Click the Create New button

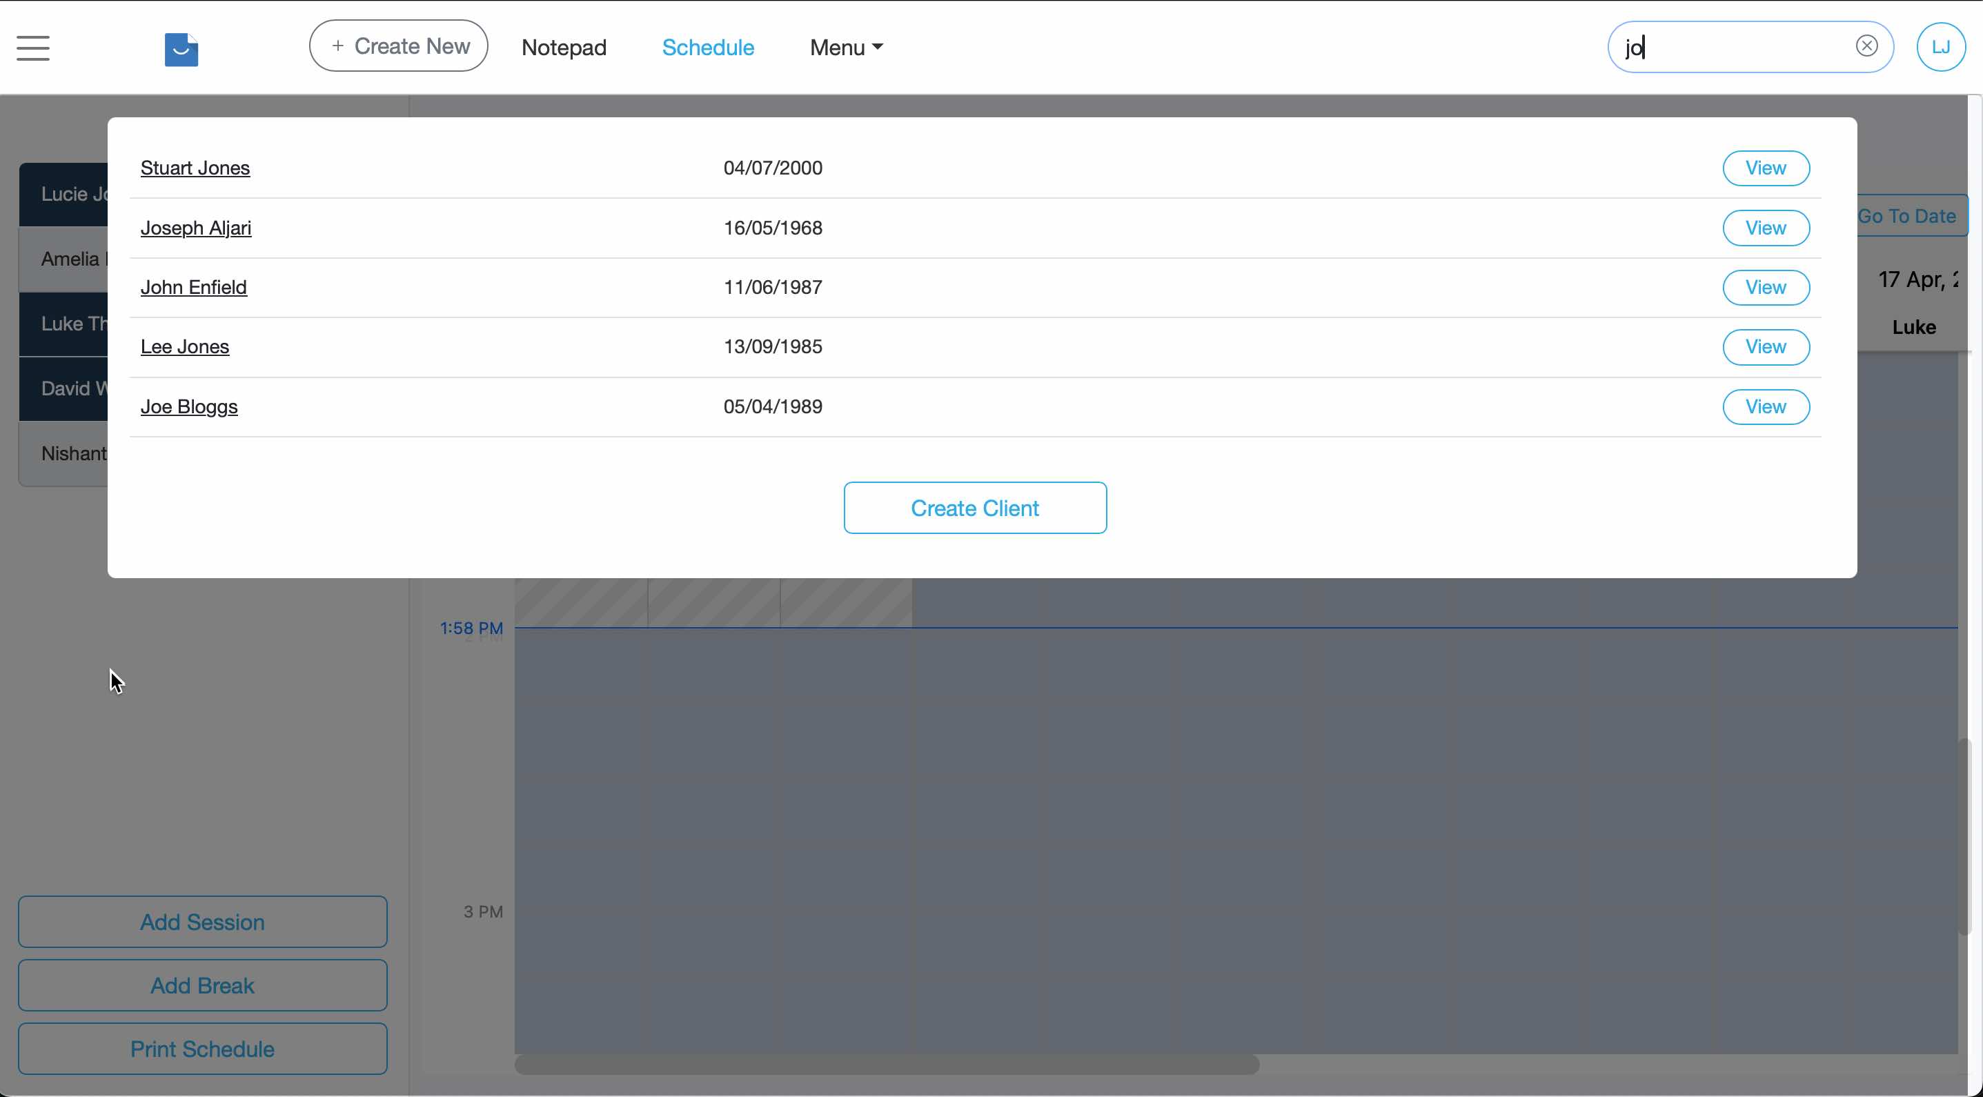pyautogui.click(x=398, y=46)
